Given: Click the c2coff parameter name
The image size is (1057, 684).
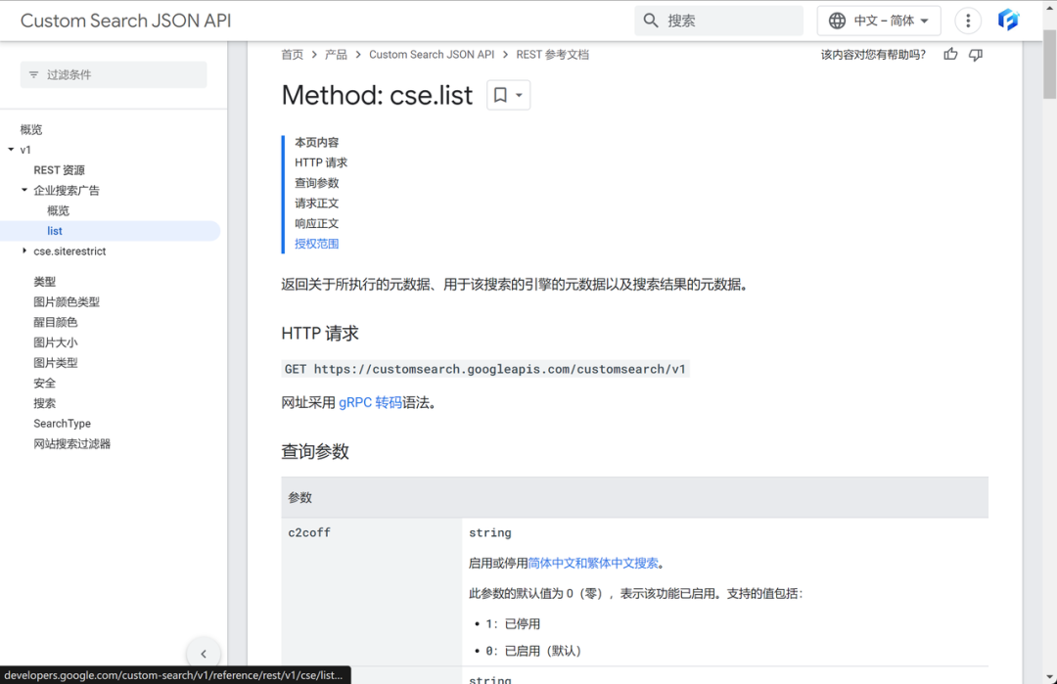Looking at the screenshot, I should [309, 532].
